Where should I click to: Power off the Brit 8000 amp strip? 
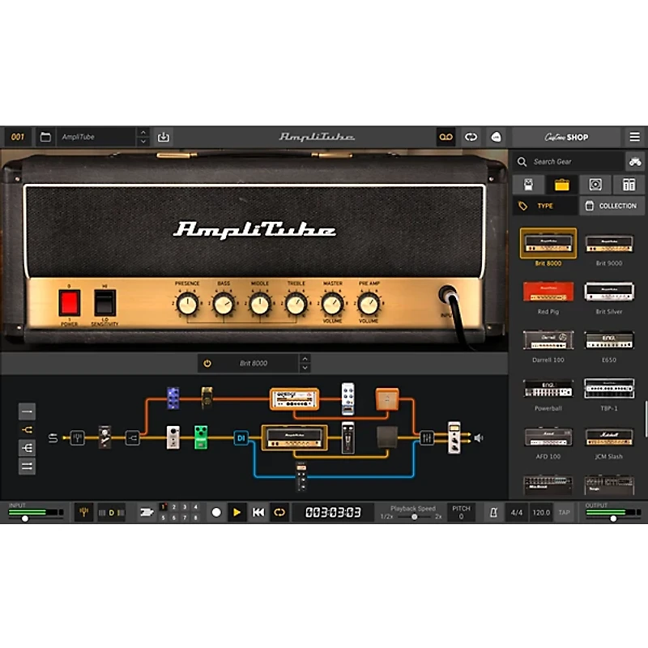tap(206, 363)
